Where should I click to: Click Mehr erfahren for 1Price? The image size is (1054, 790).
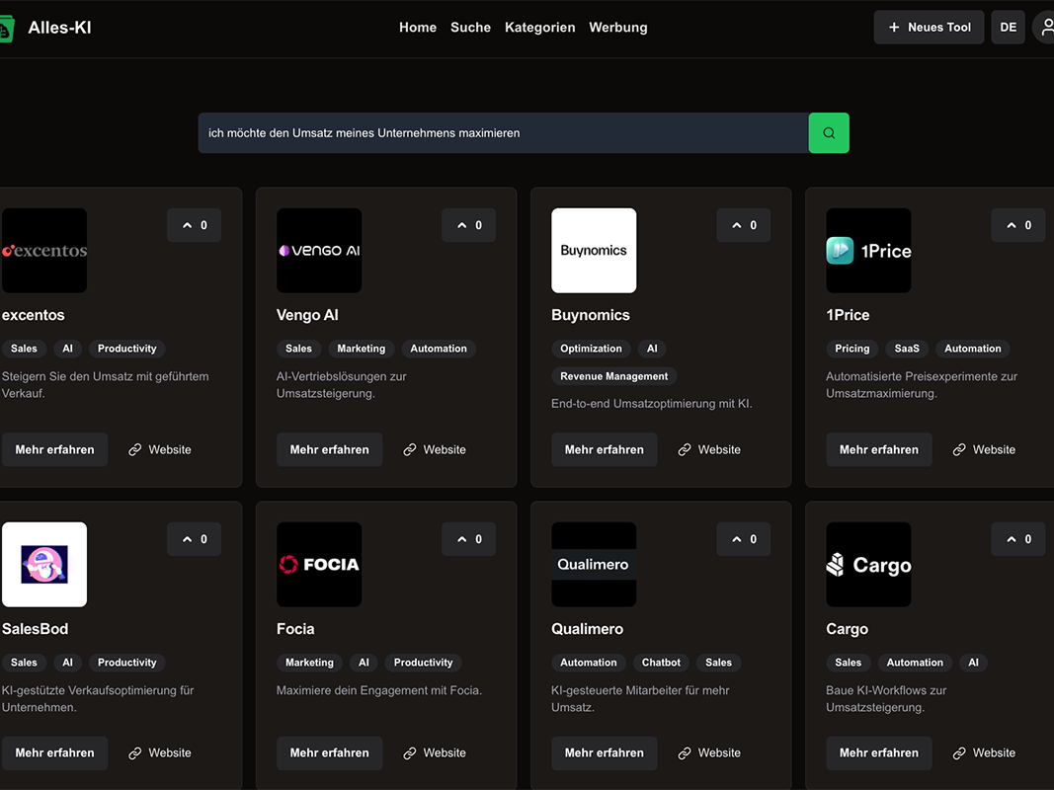[x=878, y=449]
